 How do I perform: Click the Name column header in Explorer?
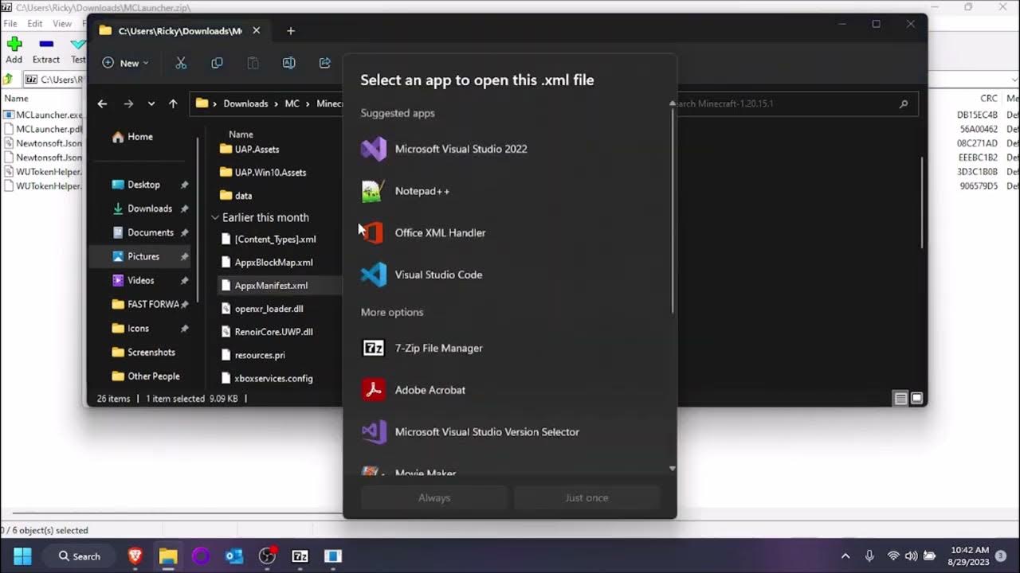[x=241, y=134]
